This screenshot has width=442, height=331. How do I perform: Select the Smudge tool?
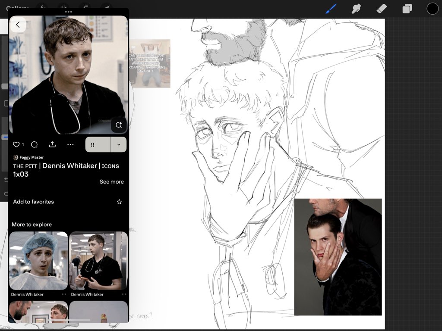[x=356, y=8]
